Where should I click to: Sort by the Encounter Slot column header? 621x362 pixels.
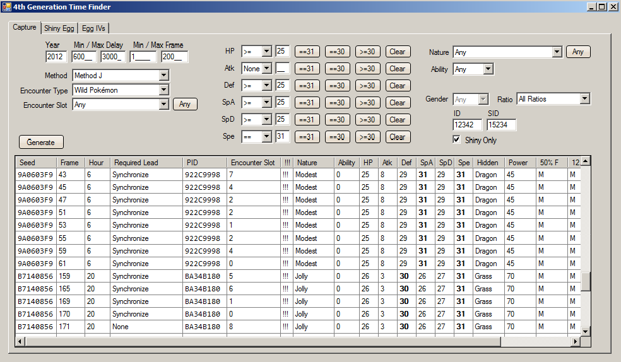tap(254, 163)
